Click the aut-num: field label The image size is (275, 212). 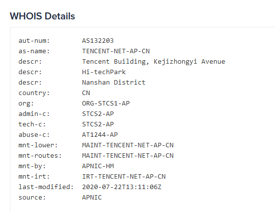click(x=34, y=41)
